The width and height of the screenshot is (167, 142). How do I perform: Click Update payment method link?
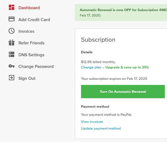pyautogui.click(x=101, y=128)
